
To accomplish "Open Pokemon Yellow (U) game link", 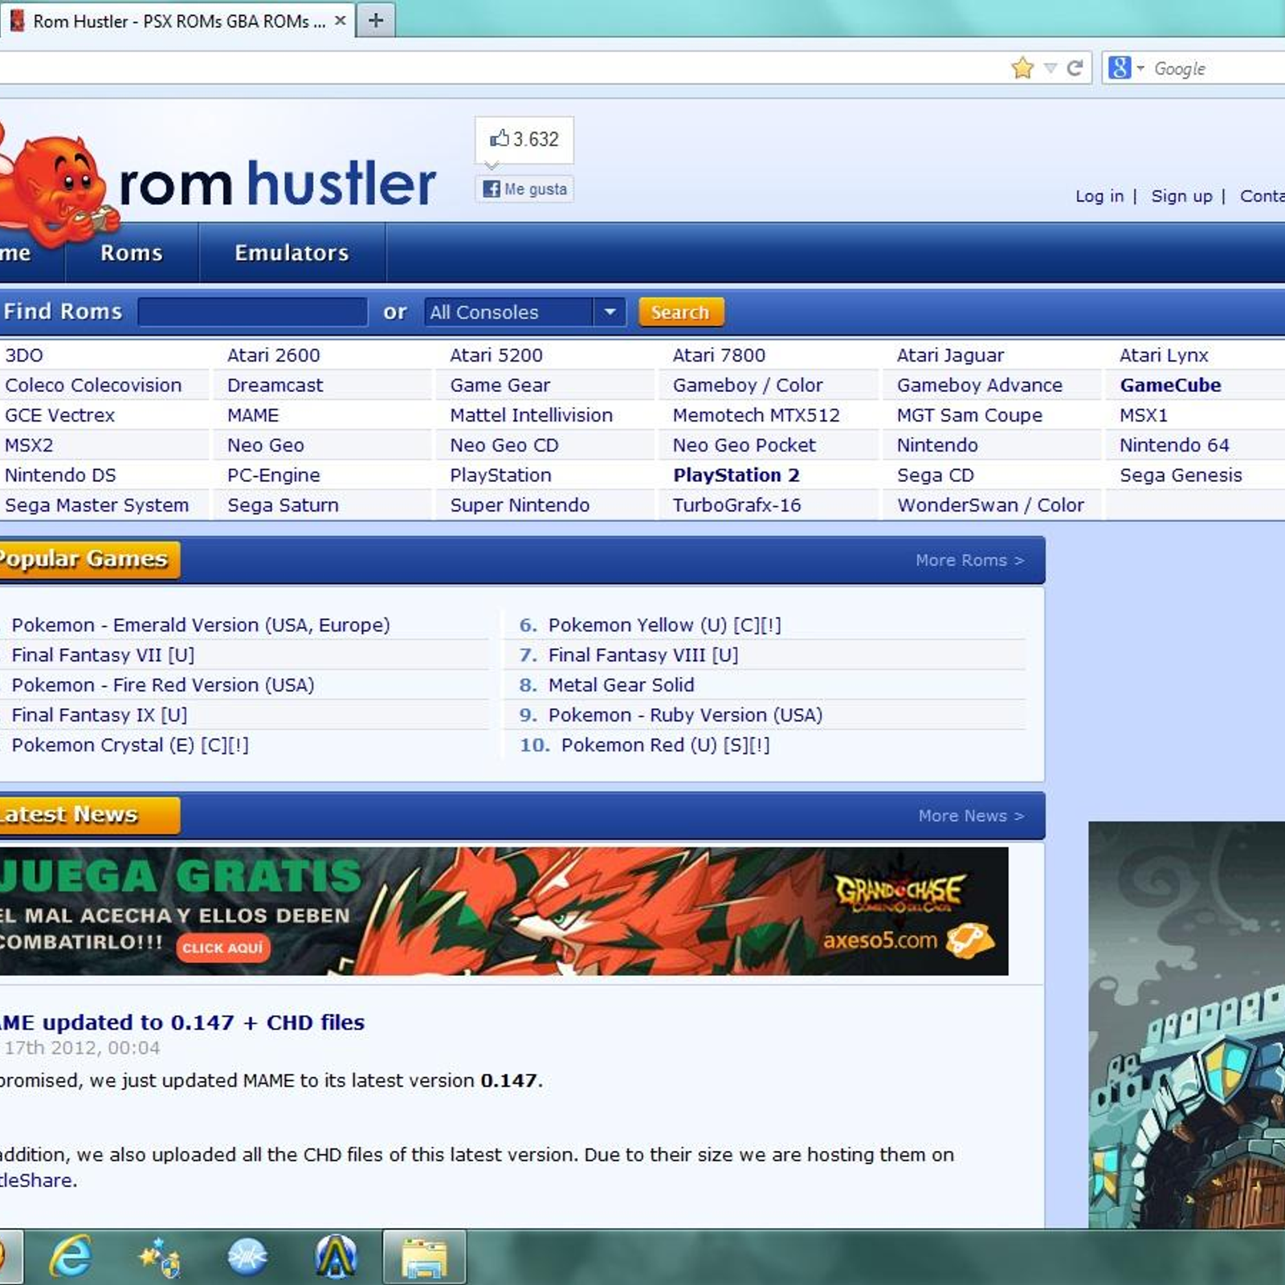I will click(x=665, y=625).
